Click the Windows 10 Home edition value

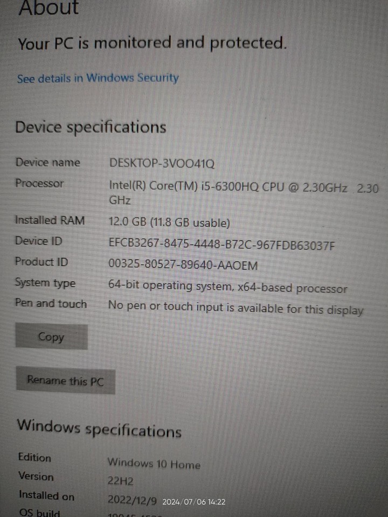[154, 463]
